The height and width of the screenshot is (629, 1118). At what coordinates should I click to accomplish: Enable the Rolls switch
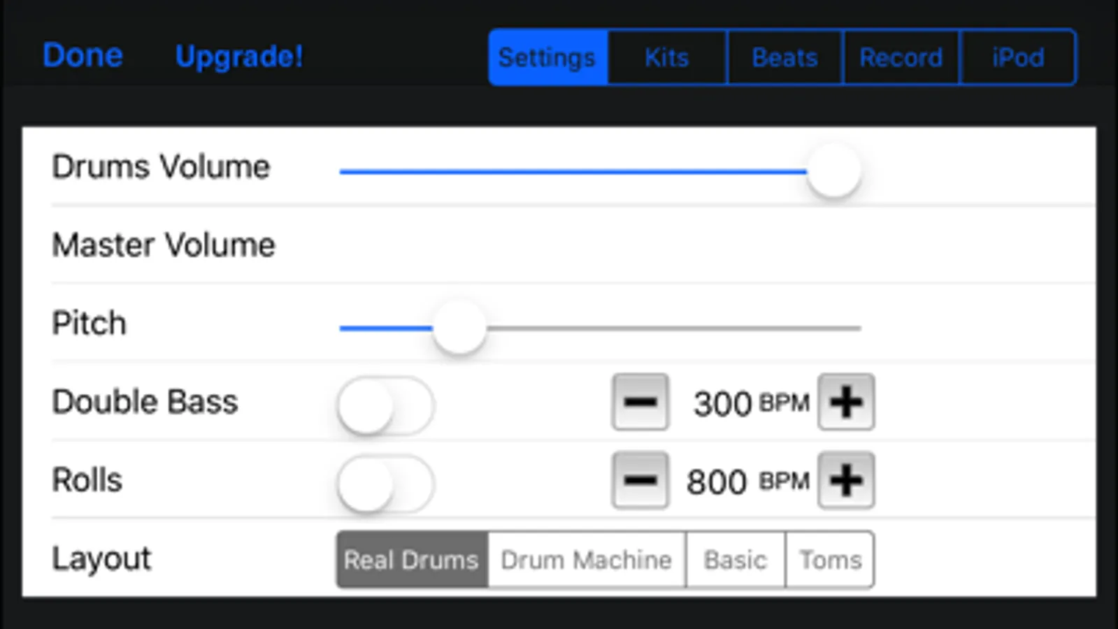coord(385,483)
